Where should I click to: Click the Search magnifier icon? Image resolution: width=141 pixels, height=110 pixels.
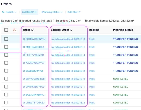(4, 12)
